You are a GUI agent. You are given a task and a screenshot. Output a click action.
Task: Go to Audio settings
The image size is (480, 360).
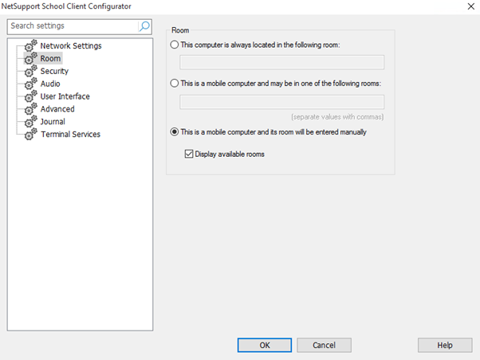(x=50, y=84)
